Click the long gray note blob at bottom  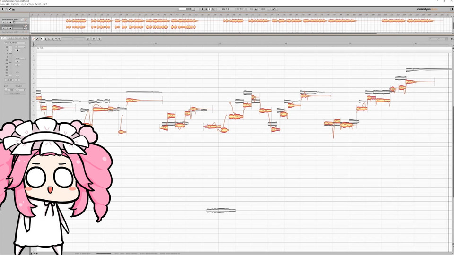tap(221, 211)
